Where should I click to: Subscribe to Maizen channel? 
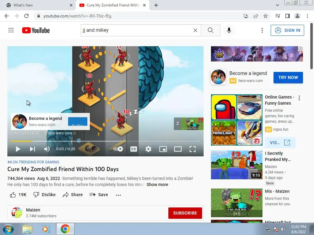pyautogui.click(x=185, y=213)
